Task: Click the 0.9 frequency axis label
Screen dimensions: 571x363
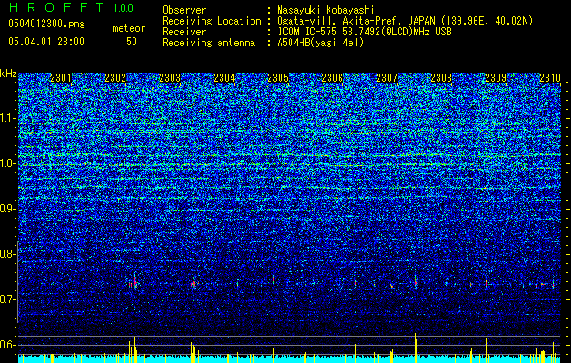Action: pyautogui.click(x=8, y=209)
